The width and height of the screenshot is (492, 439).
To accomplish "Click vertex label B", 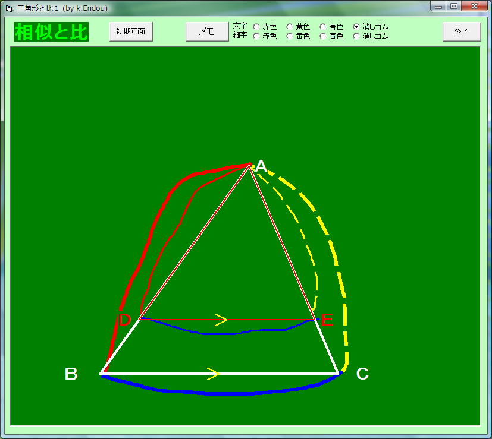I will pos(71,374).
